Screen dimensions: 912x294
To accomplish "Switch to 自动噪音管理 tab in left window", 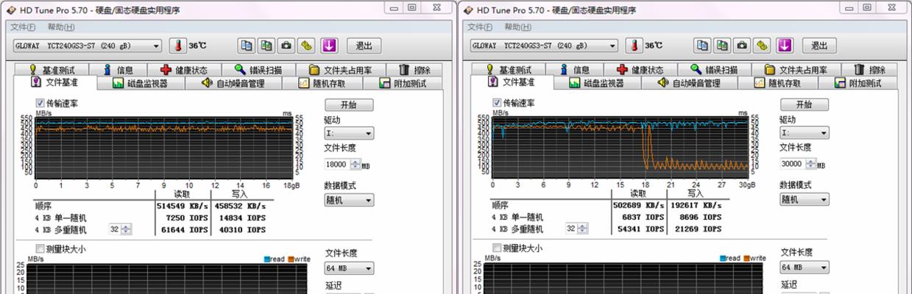I will (233, 83).
